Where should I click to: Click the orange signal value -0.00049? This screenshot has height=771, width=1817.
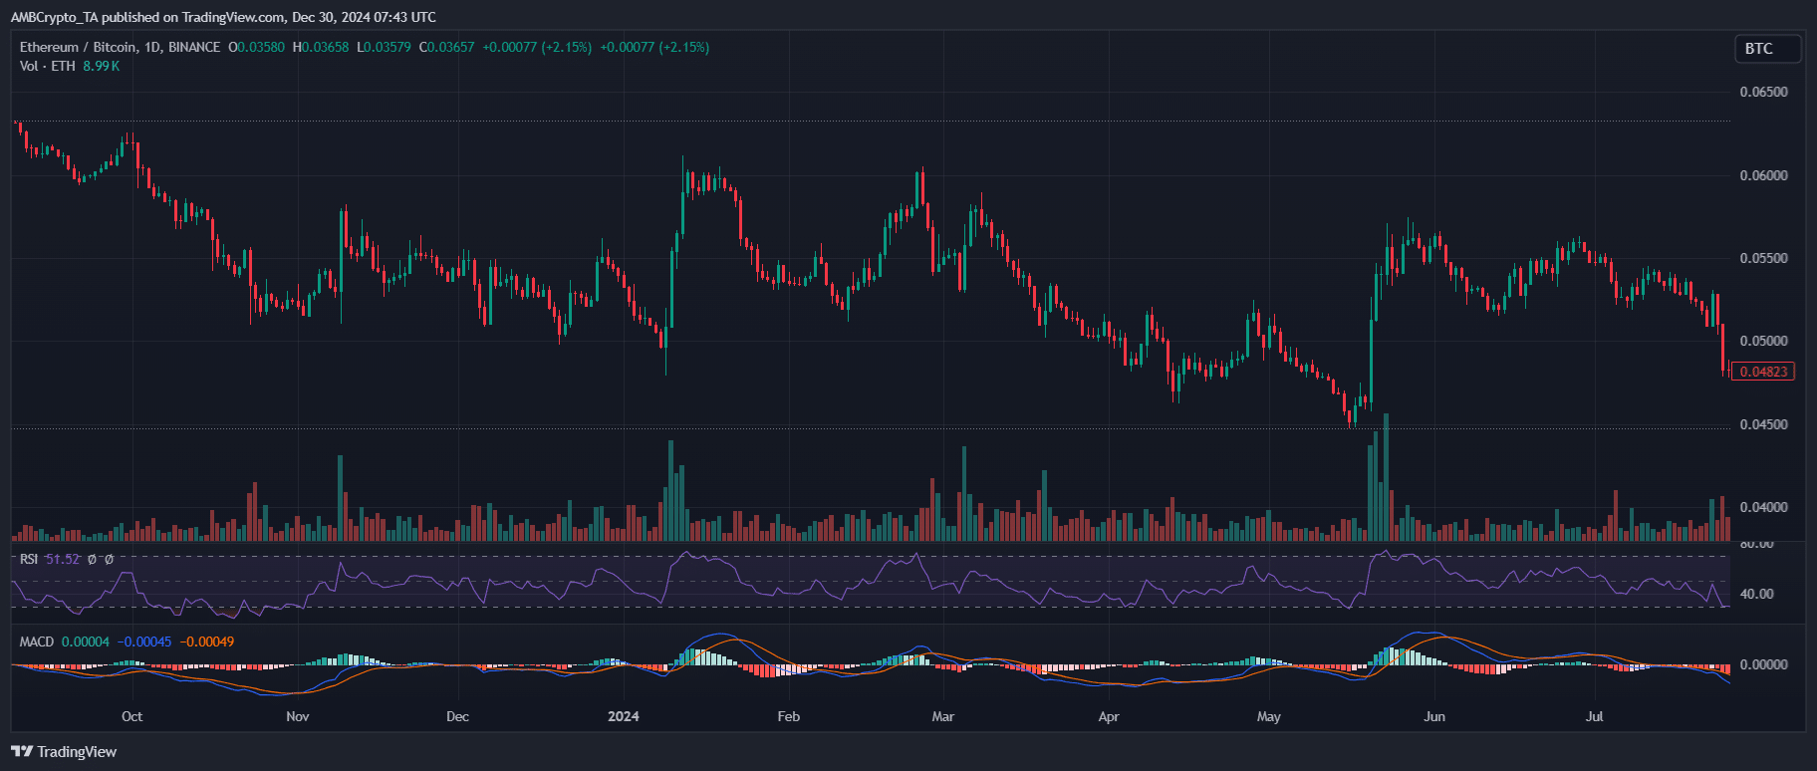(x=207, y=642)
